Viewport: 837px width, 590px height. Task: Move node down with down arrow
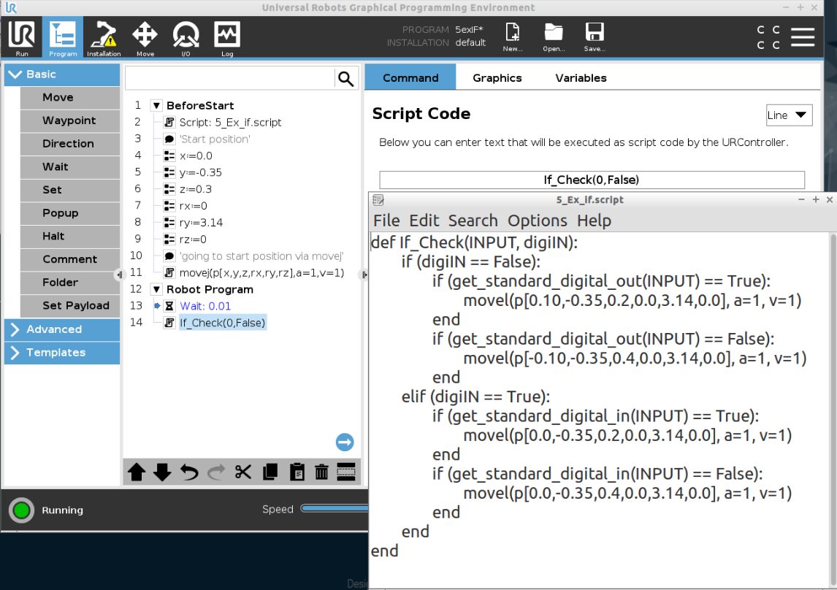pos(162,472)
